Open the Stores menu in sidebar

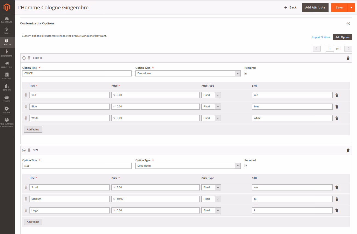click(7, 99)
